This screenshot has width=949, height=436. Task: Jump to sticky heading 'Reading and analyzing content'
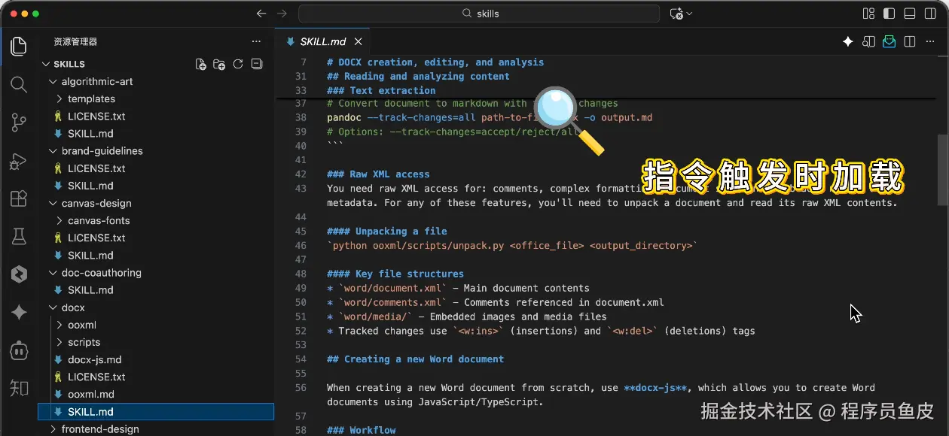point(418,76)
